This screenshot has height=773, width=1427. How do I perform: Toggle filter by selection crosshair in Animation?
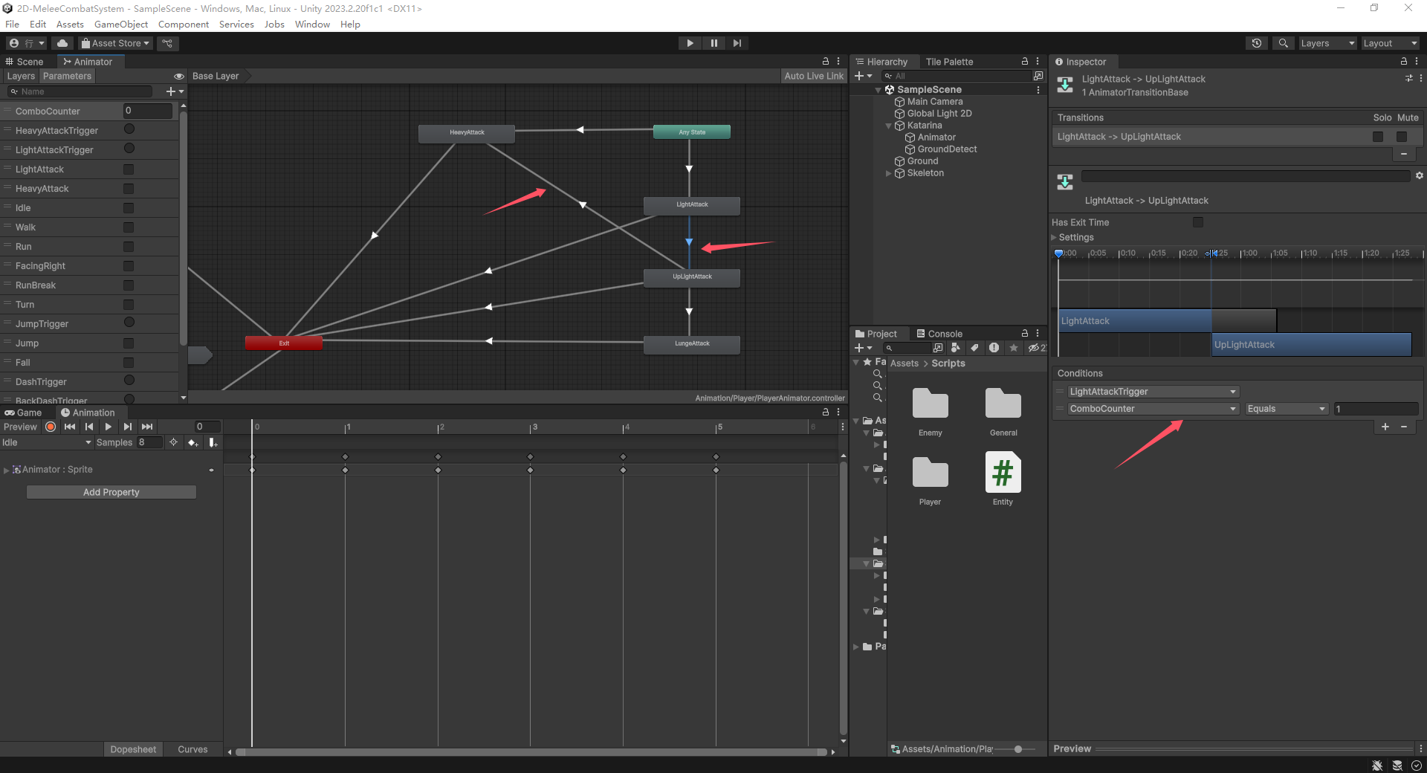coord(173,442)
